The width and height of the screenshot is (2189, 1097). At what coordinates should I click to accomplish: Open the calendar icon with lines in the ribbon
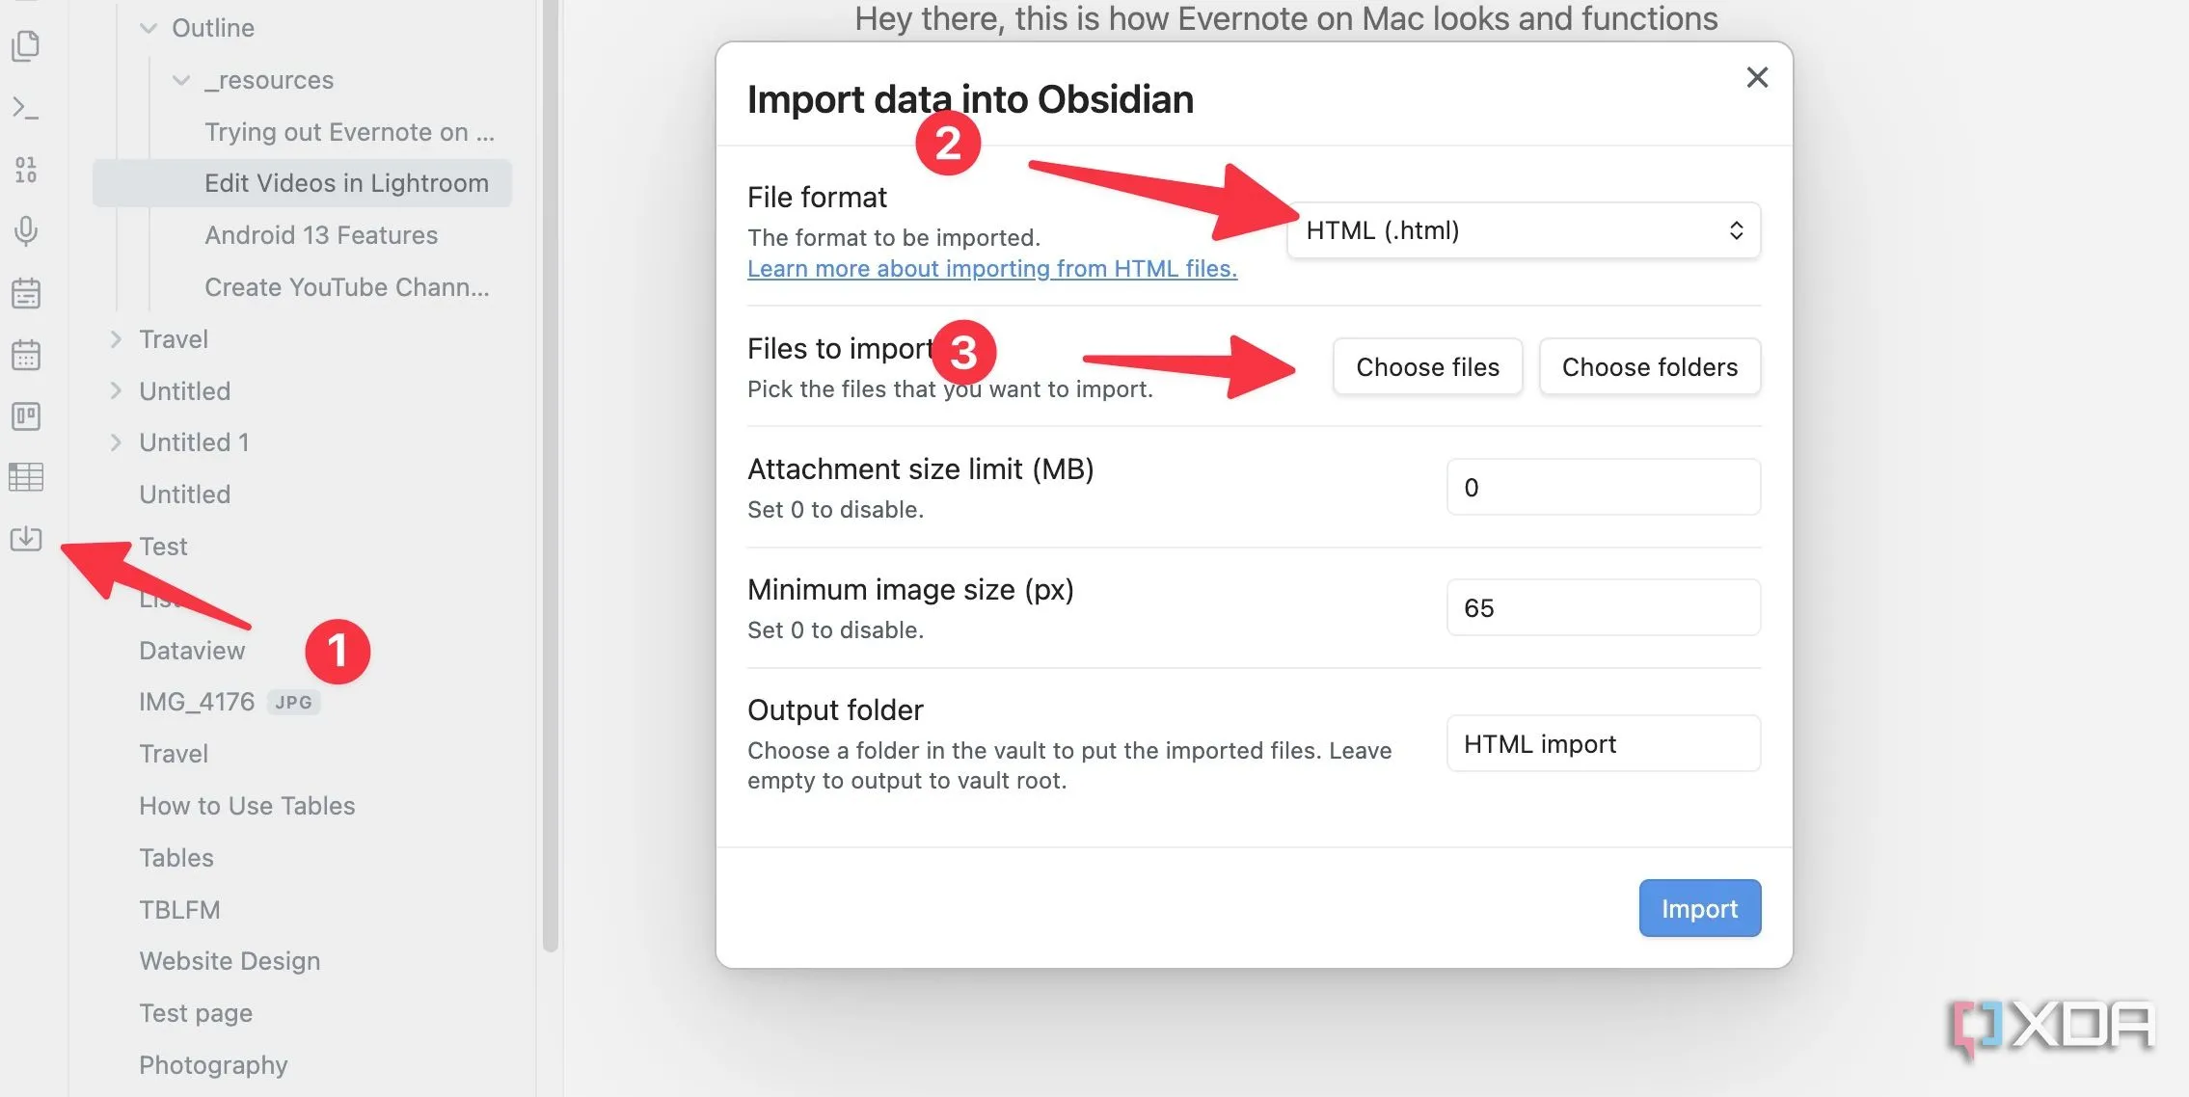pos(26,293)
